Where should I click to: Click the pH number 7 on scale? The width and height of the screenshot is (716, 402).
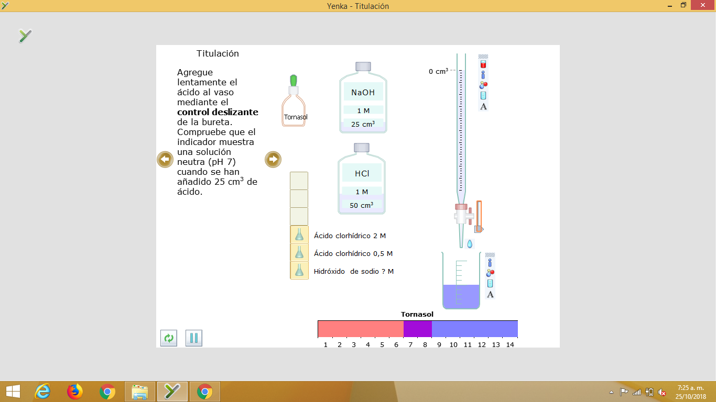tap(410, 345)
